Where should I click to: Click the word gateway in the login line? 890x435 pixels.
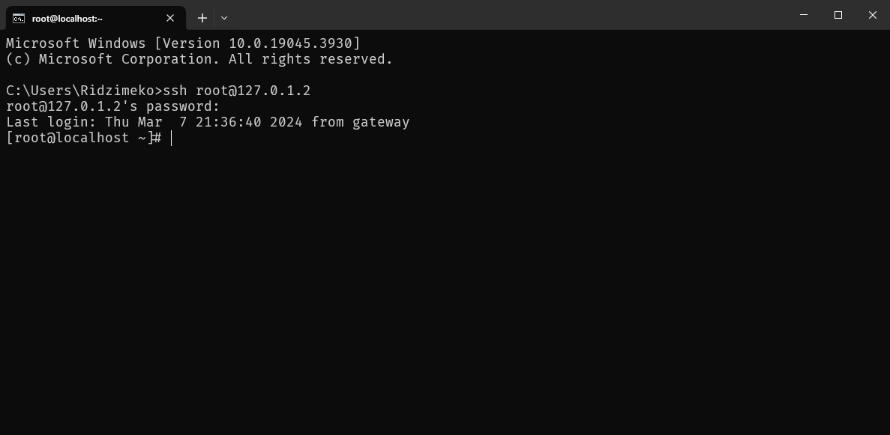(380, 122)
